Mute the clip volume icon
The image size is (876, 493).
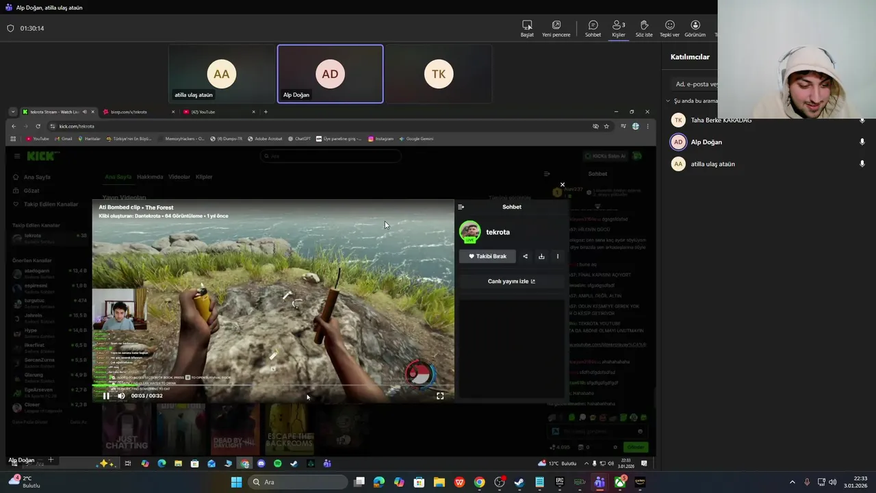point(121,396)
